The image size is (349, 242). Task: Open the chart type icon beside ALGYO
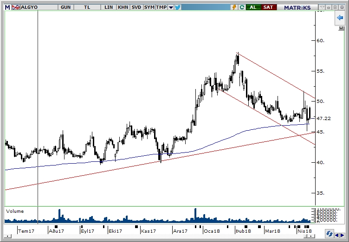click(x=16, y=7)
